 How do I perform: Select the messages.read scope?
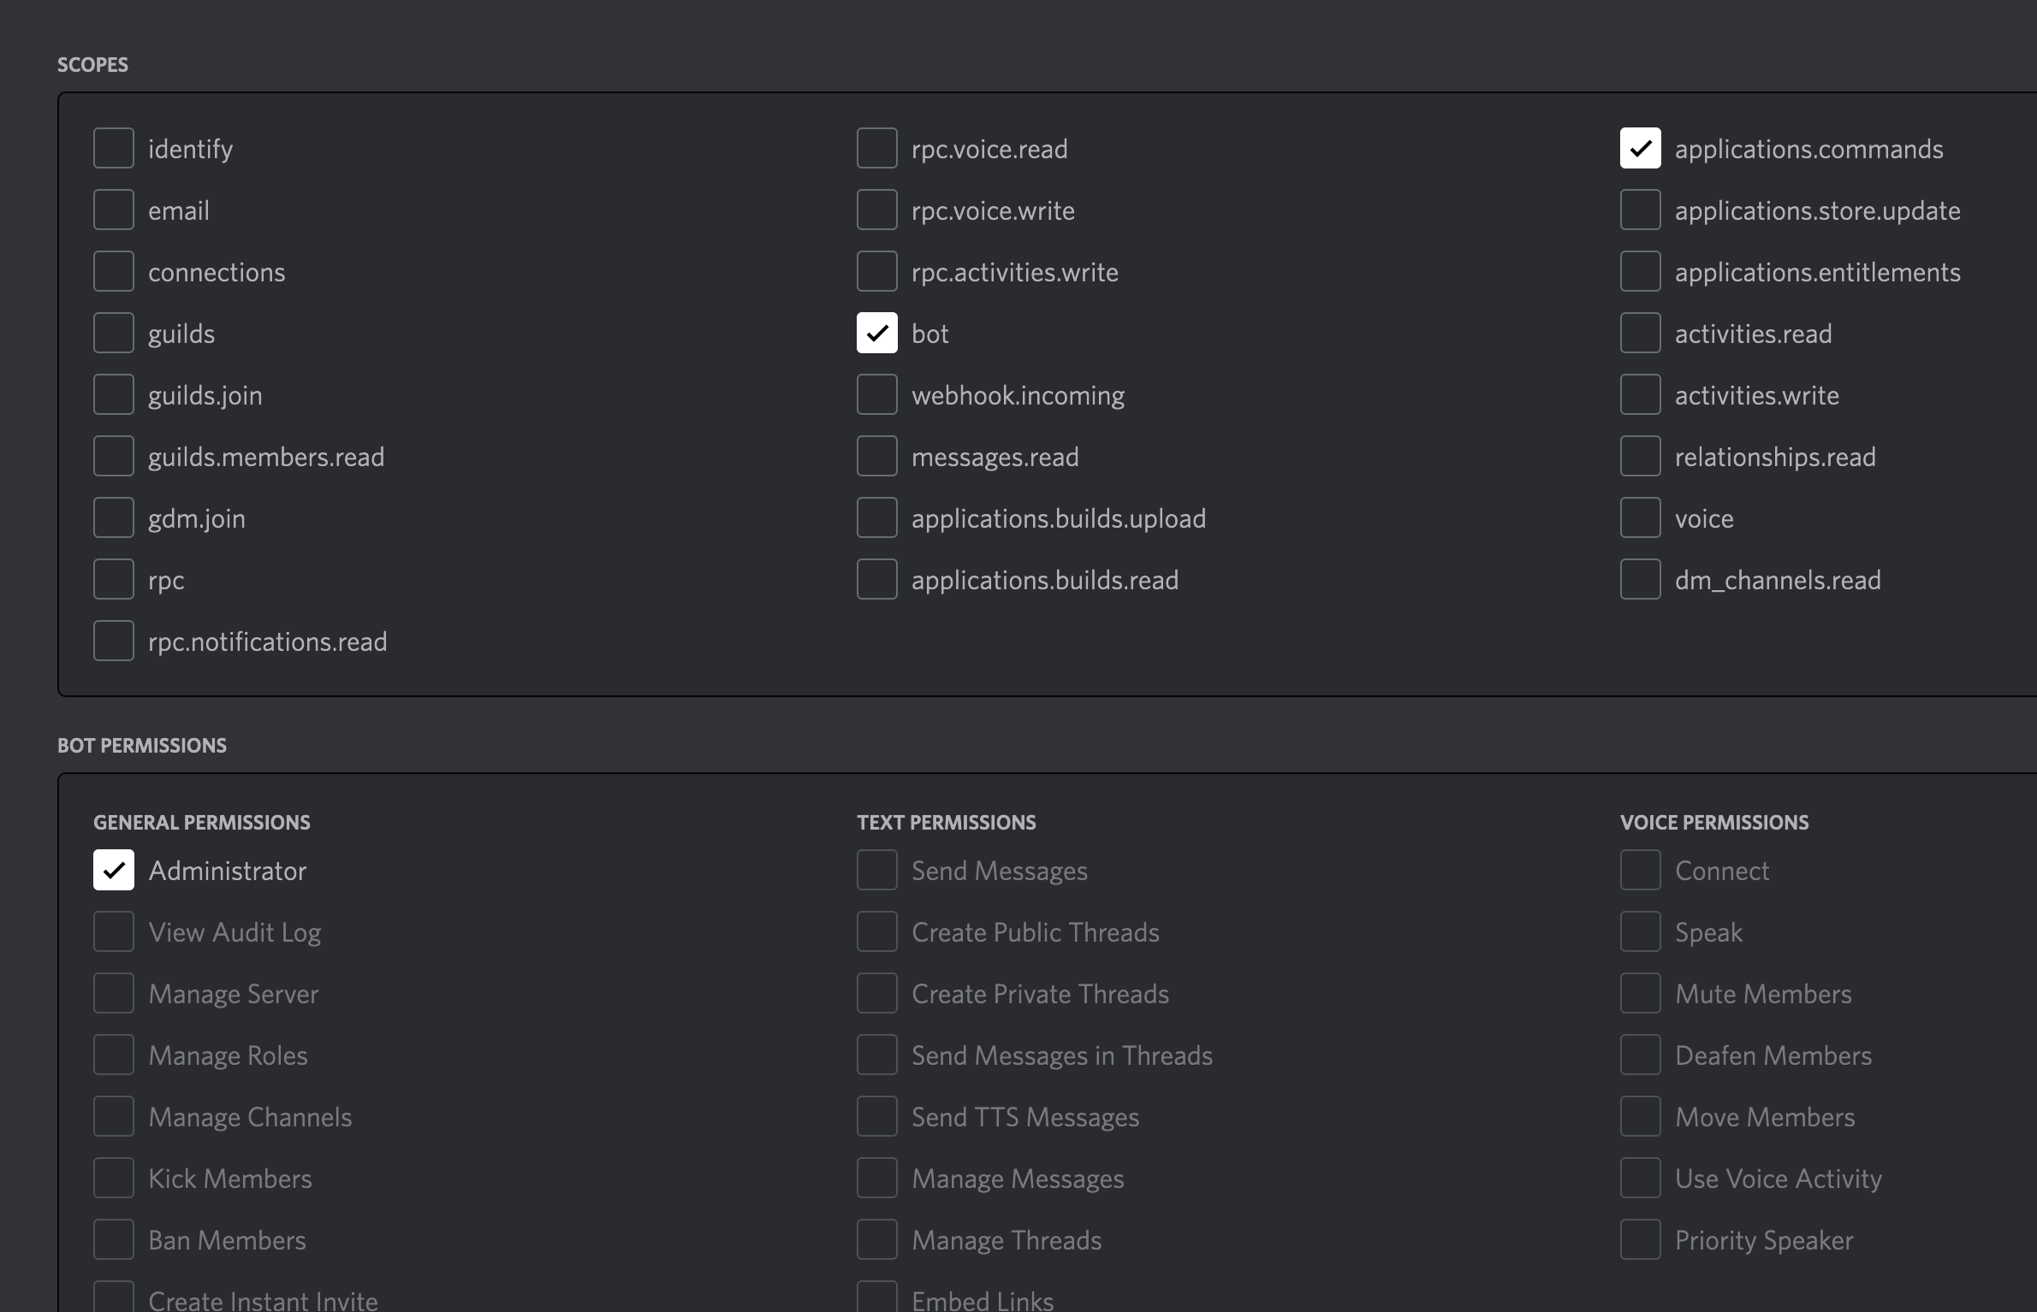877,457
